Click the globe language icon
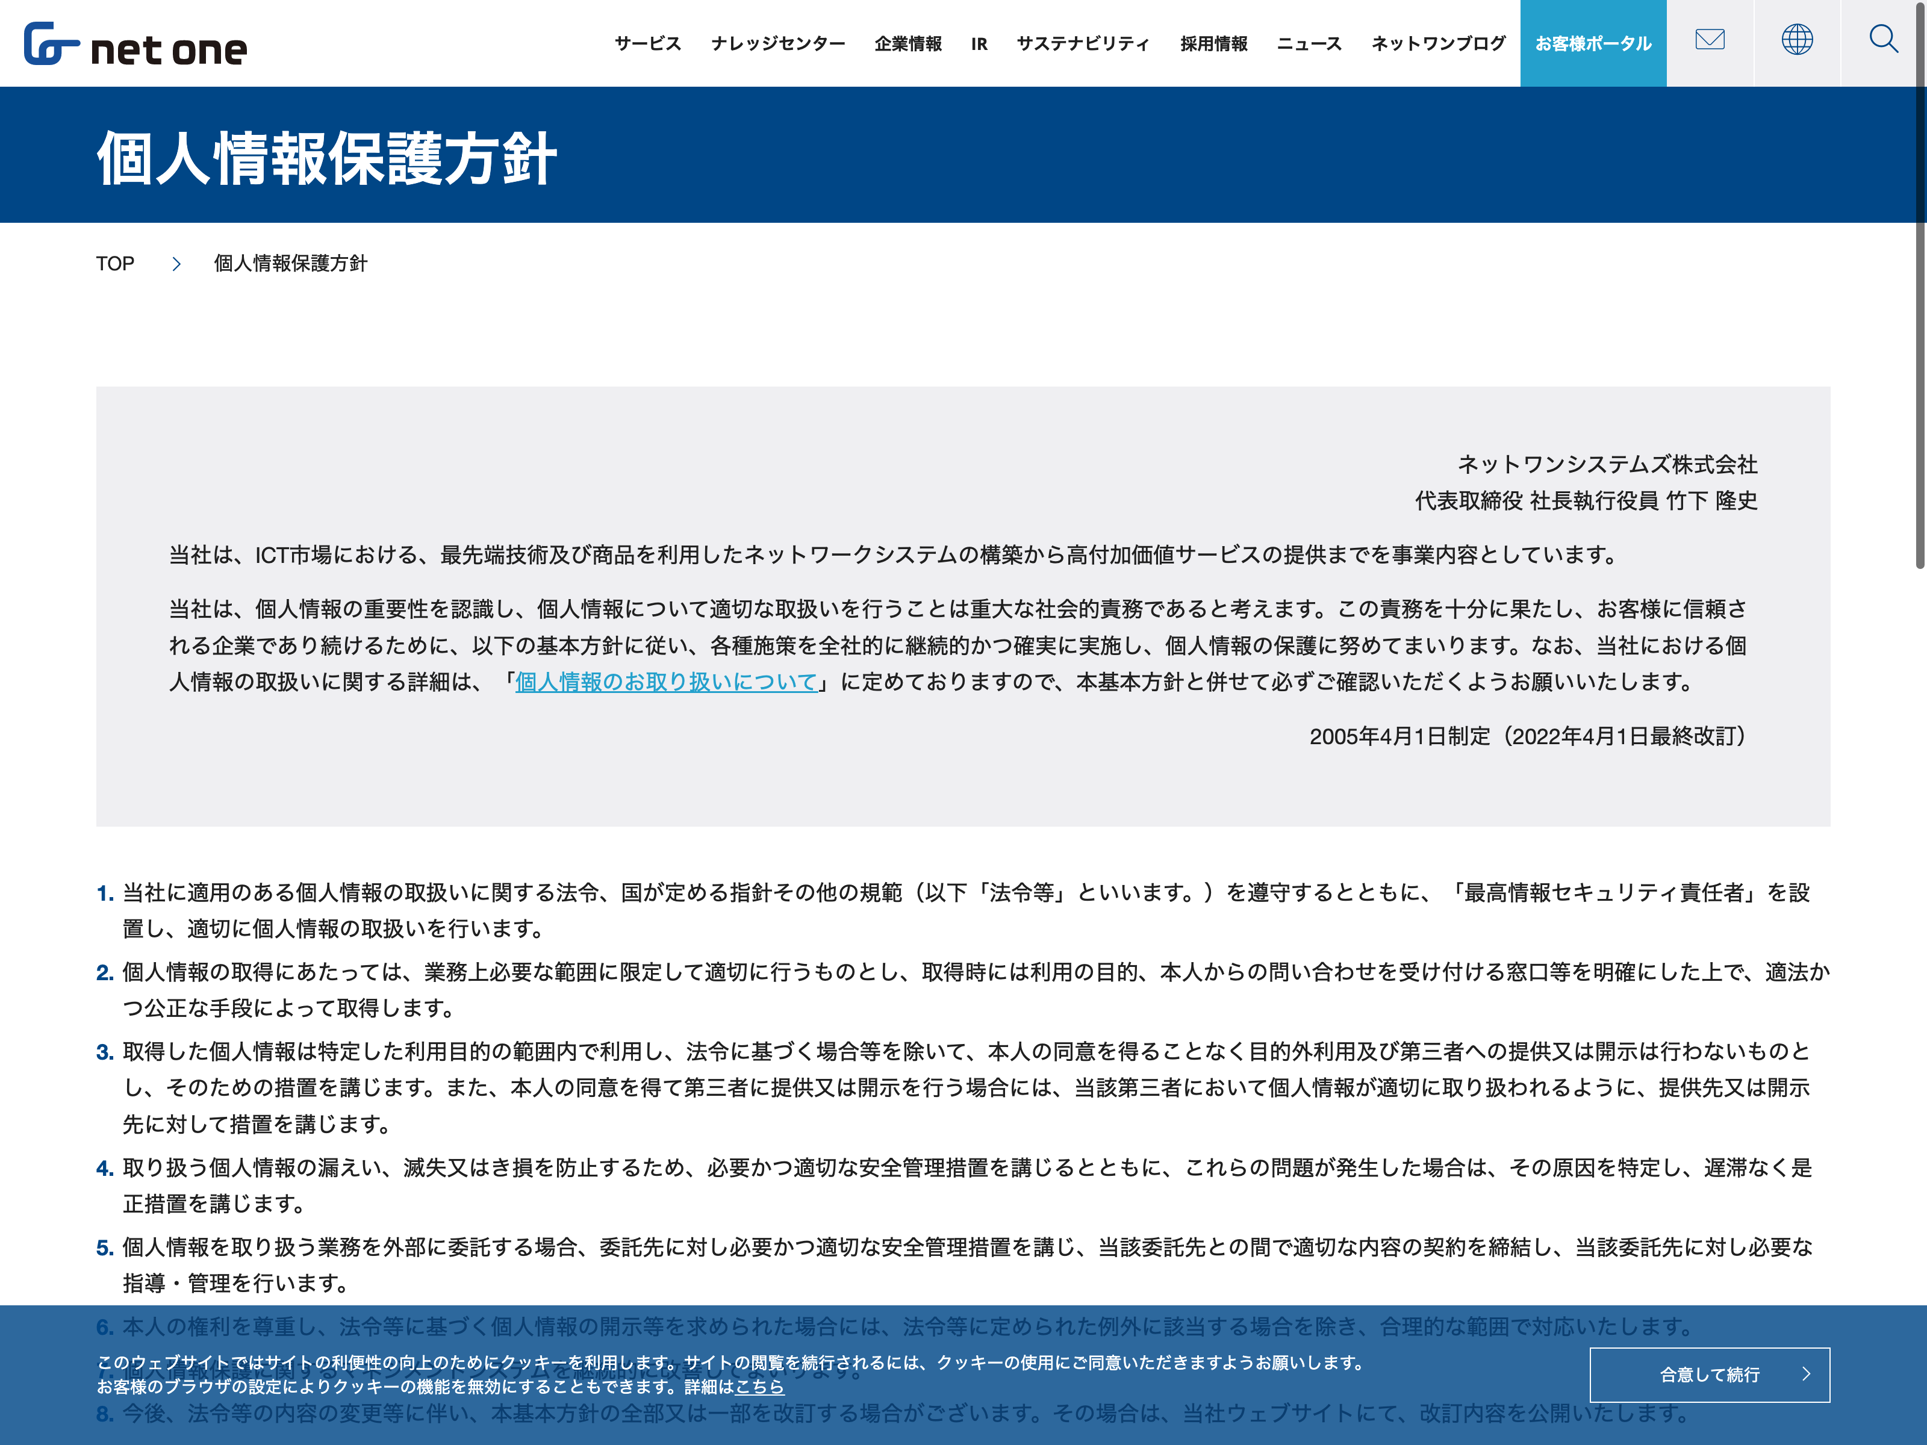The width and height of the screenshot is (1927, 1445). [1796, 40]
